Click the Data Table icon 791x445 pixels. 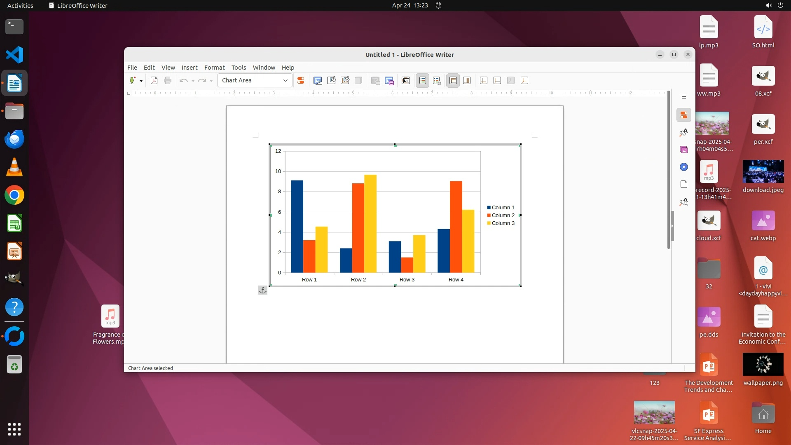click(x=389, y=80)
